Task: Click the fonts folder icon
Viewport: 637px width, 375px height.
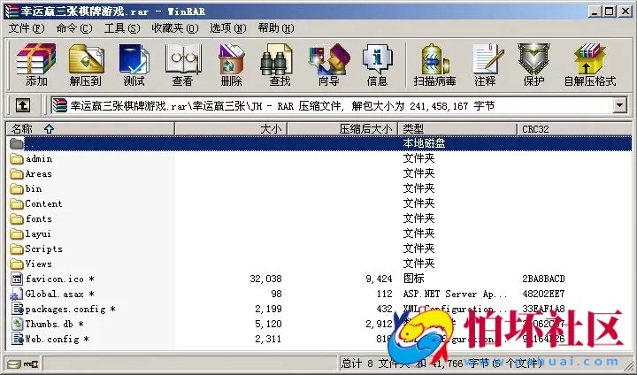Action: [x=17, y=218]
